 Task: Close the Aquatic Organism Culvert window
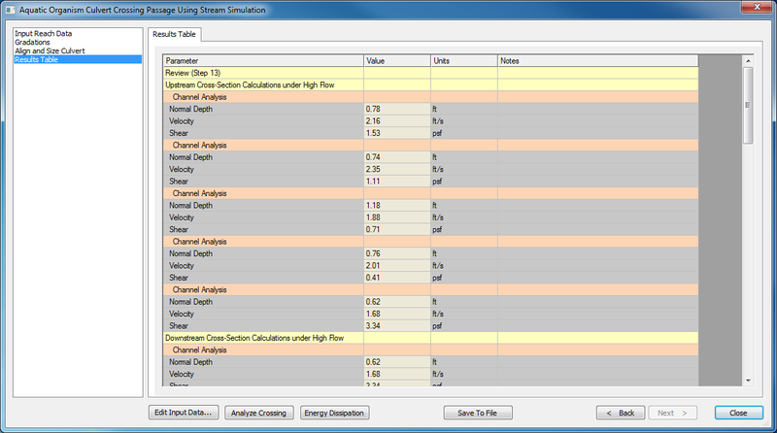pyautogui.click(x=757, y=7)
